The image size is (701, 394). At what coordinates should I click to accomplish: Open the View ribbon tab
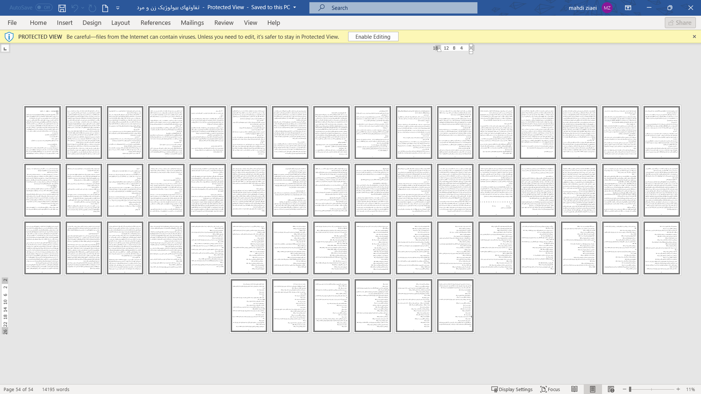tap(251, 23)
